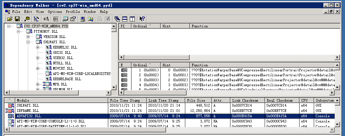
Task: Expand the MPR.DLL tree node
Action: 38,84
